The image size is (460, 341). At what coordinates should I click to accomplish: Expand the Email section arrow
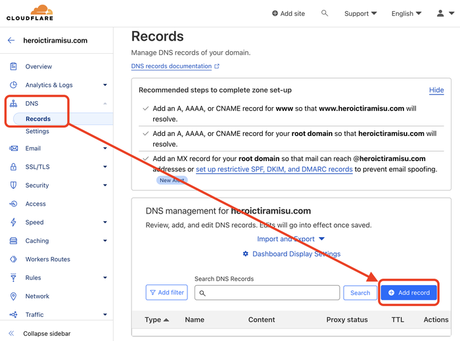[x=105, y=148]
